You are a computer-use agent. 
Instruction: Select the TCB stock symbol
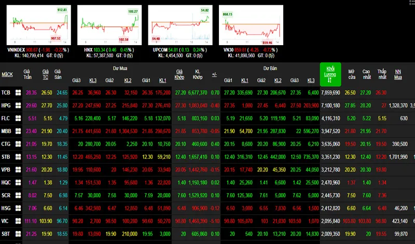pos(6,92)
